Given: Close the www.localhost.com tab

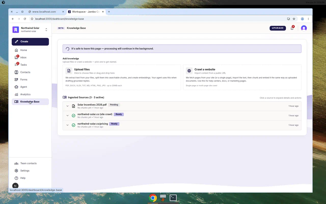Looking at the screenshot, I should point(63,12).
